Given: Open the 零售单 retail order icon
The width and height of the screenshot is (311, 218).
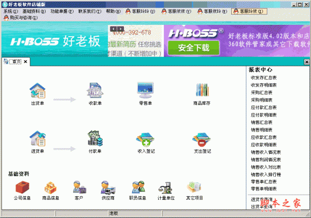Looking at the screenshot, I should 145,91.
